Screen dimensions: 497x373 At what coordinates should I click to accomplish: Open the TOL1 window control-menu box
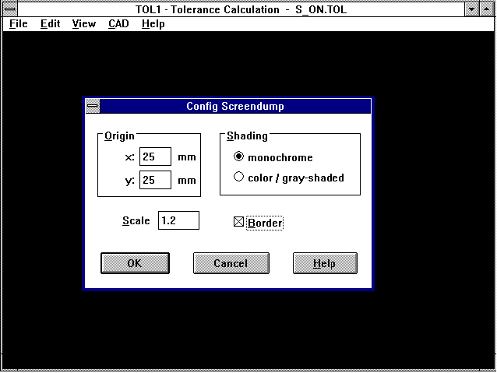click(x=10, y=9)
